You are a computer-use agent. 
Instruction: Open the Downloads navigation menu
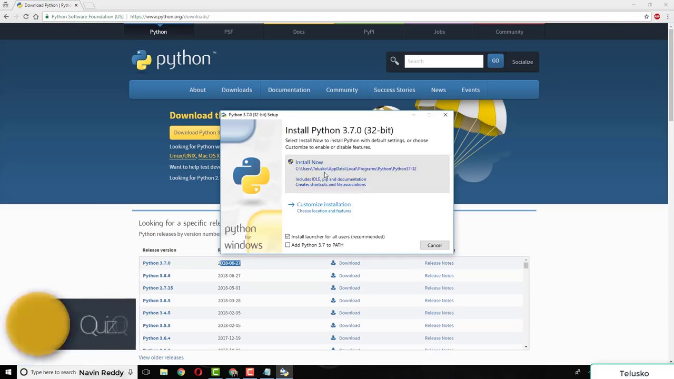point(236,89)
